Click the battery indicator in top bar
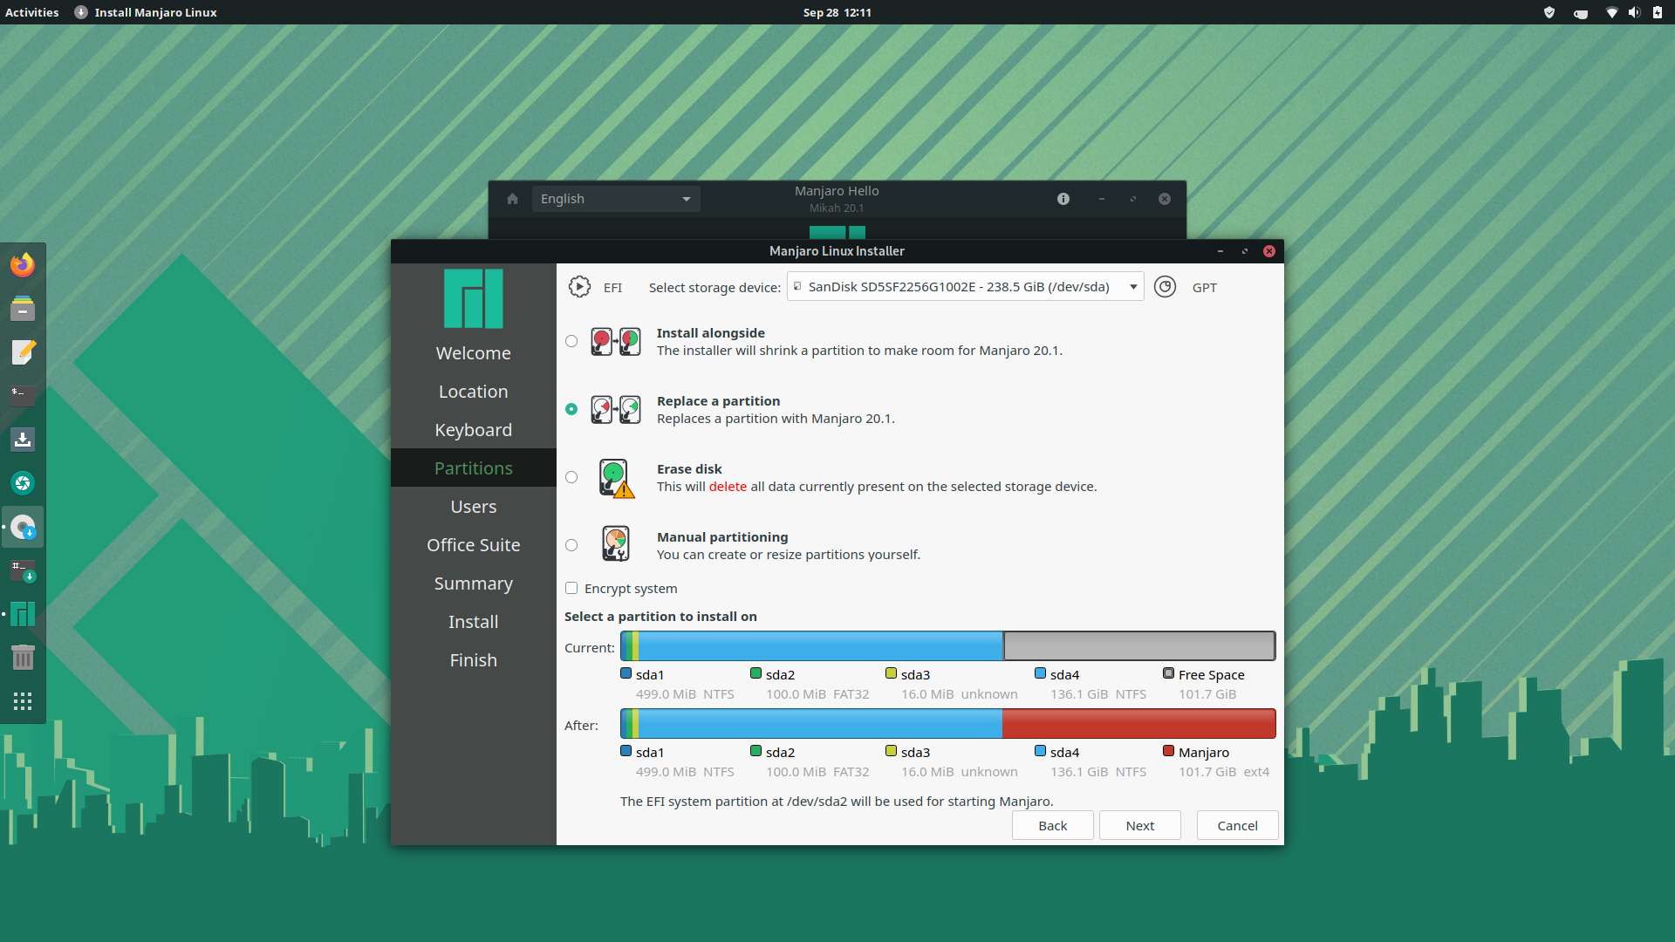Screen dimensions: 1675x942 1657,12
